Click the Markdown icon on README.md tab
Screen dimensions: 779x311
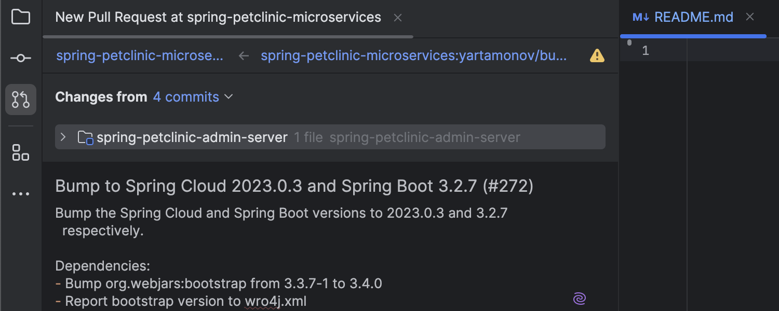click(640, 17)
